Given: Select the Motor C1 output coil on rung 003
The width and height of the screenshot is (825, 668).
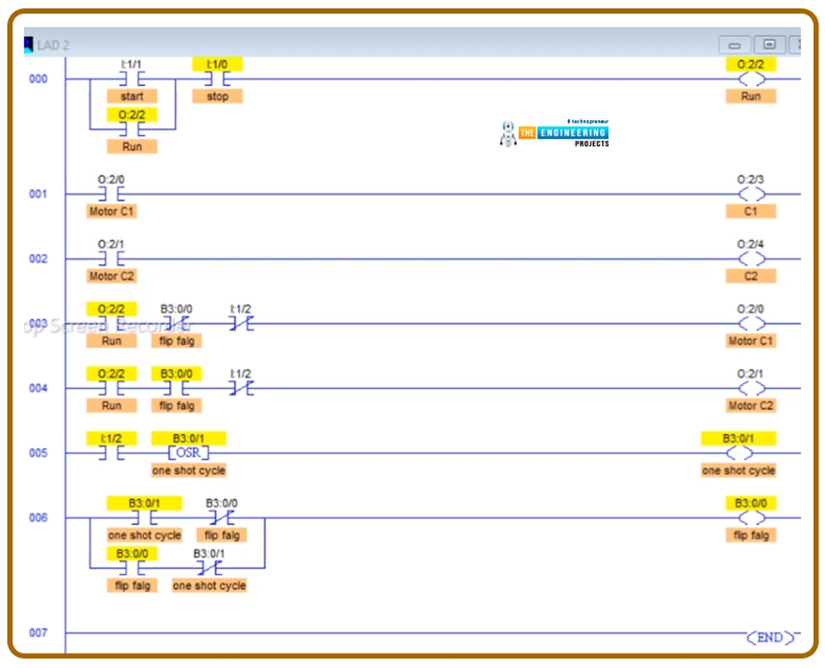Looking at the screenshot, I should pos(751,323).
